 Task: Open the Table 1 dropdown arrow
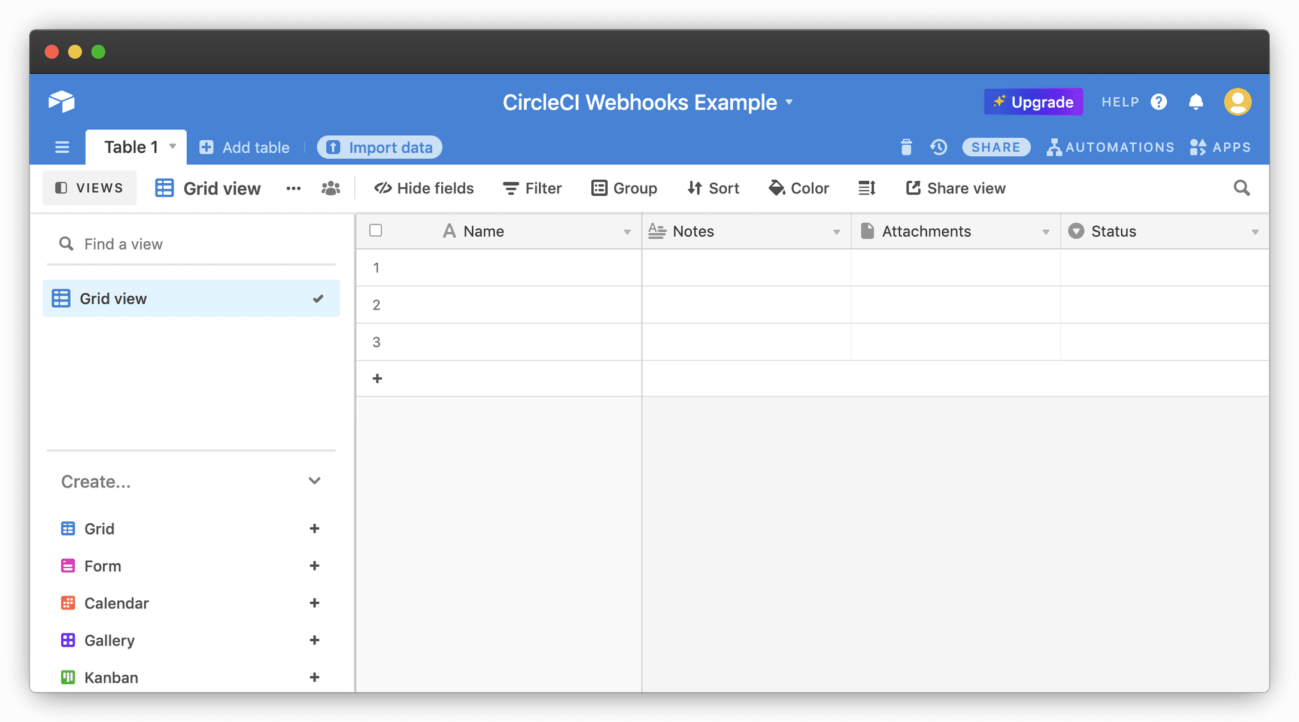click(x=172, y=147)
